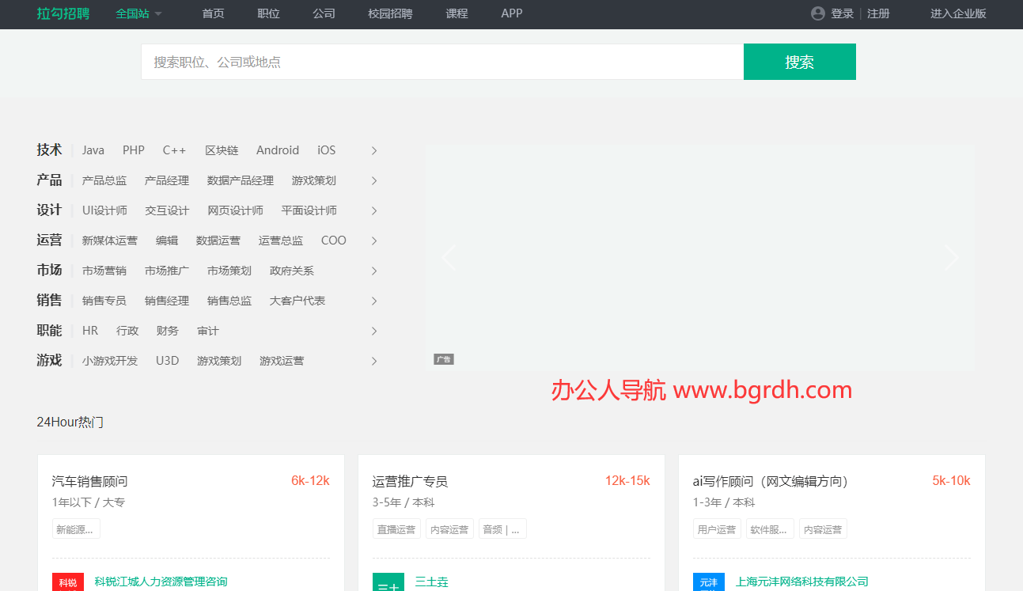Open the 校园招聘 navigation tab
The width and height of the screenshot is (1023, 591).
coord(390,13)
